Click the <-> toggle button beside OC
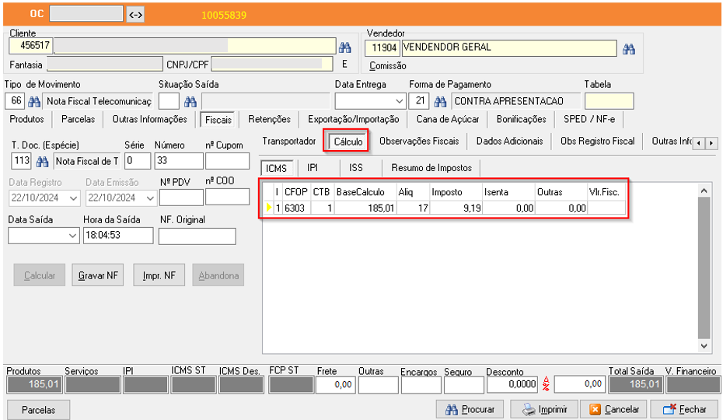The width and height of the screenshot is (723, 420). click(135, 15)
